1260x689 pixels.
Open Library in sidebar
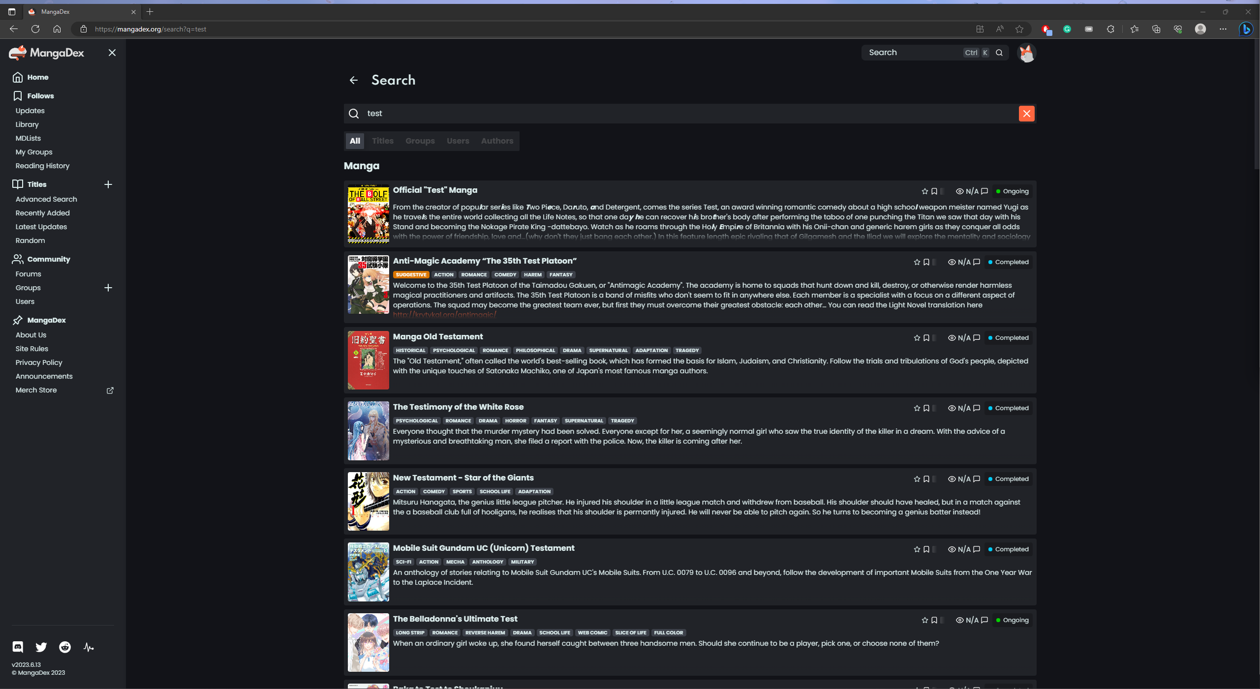coord(27,124)
